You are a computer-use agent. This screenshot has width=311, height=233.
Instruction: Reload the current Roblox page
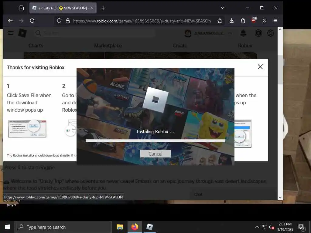32,21
